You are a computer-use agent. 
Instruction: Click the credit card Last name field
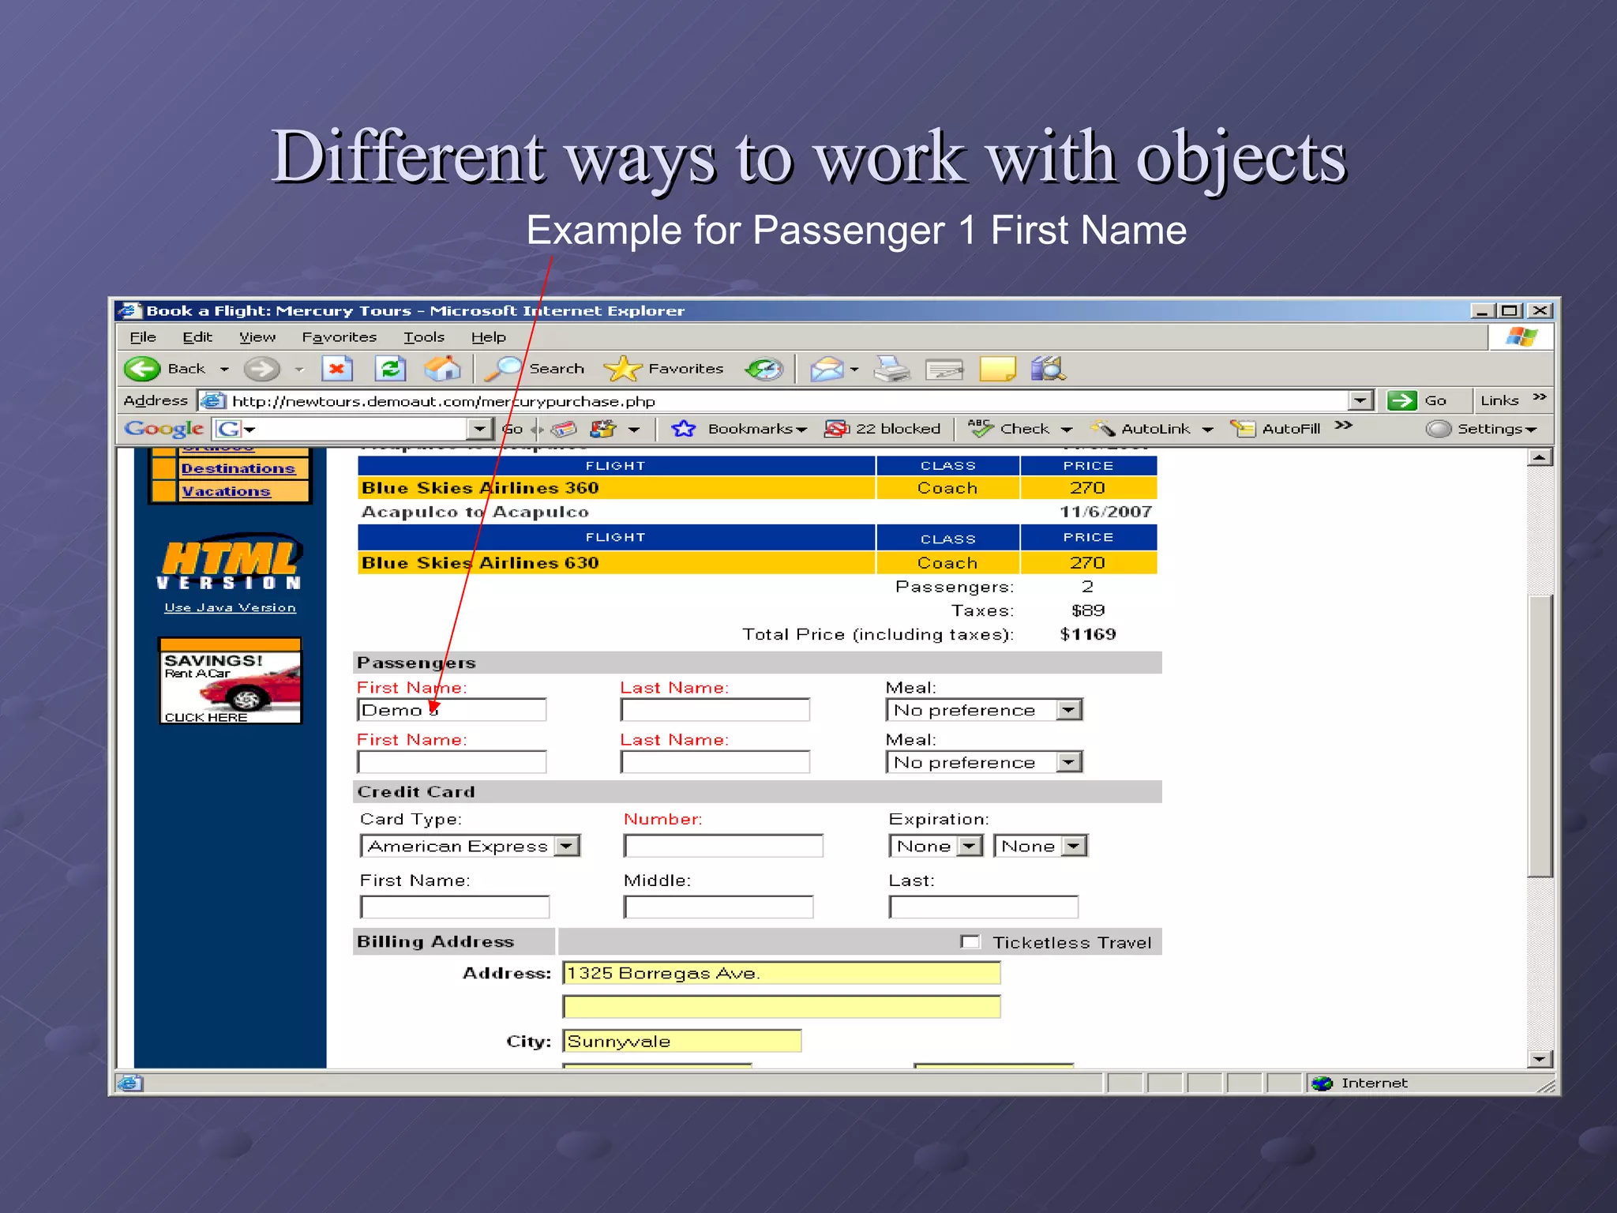pyautogui.click(x=984, y=907)
